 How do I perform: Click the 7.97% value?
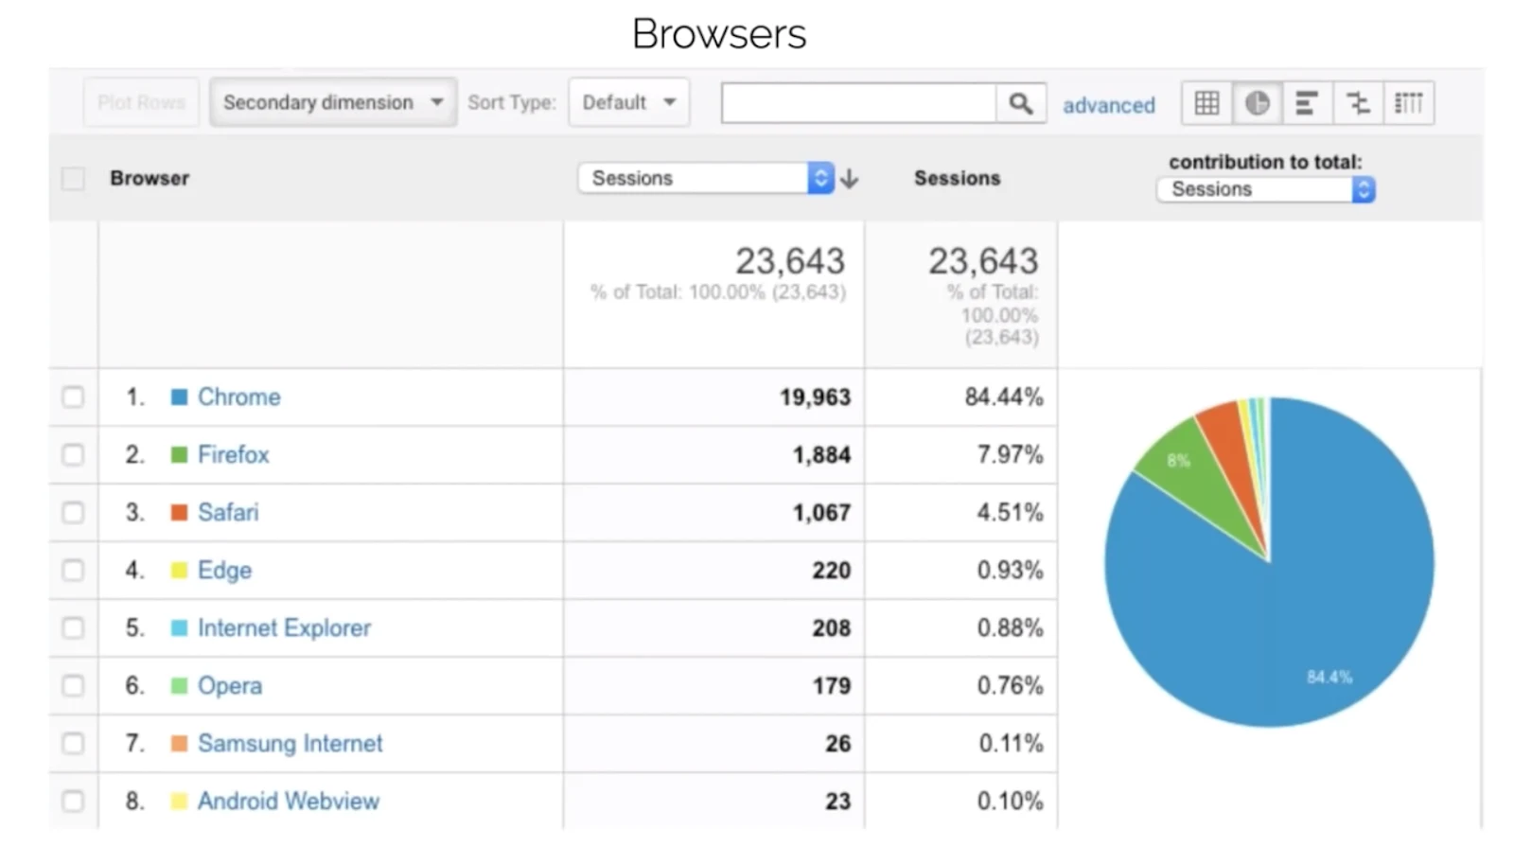(x=1010, y=454)
